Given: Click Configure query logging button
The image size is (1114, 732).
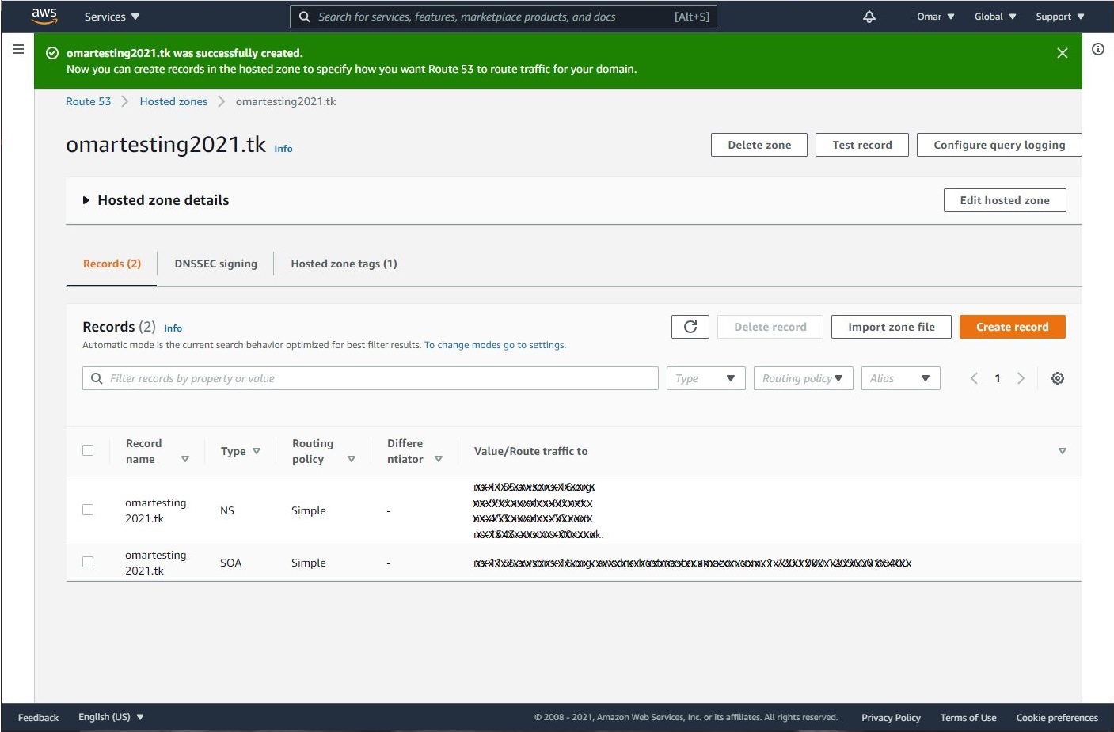Looking at the screenshot, I should (999, 145).
